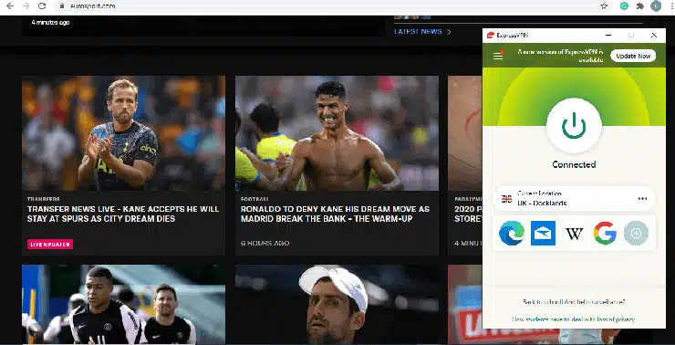Screen dimensions: 675x345
Task: Launch the Google shortcut in ExpressVPN
Action: (605, 234)
